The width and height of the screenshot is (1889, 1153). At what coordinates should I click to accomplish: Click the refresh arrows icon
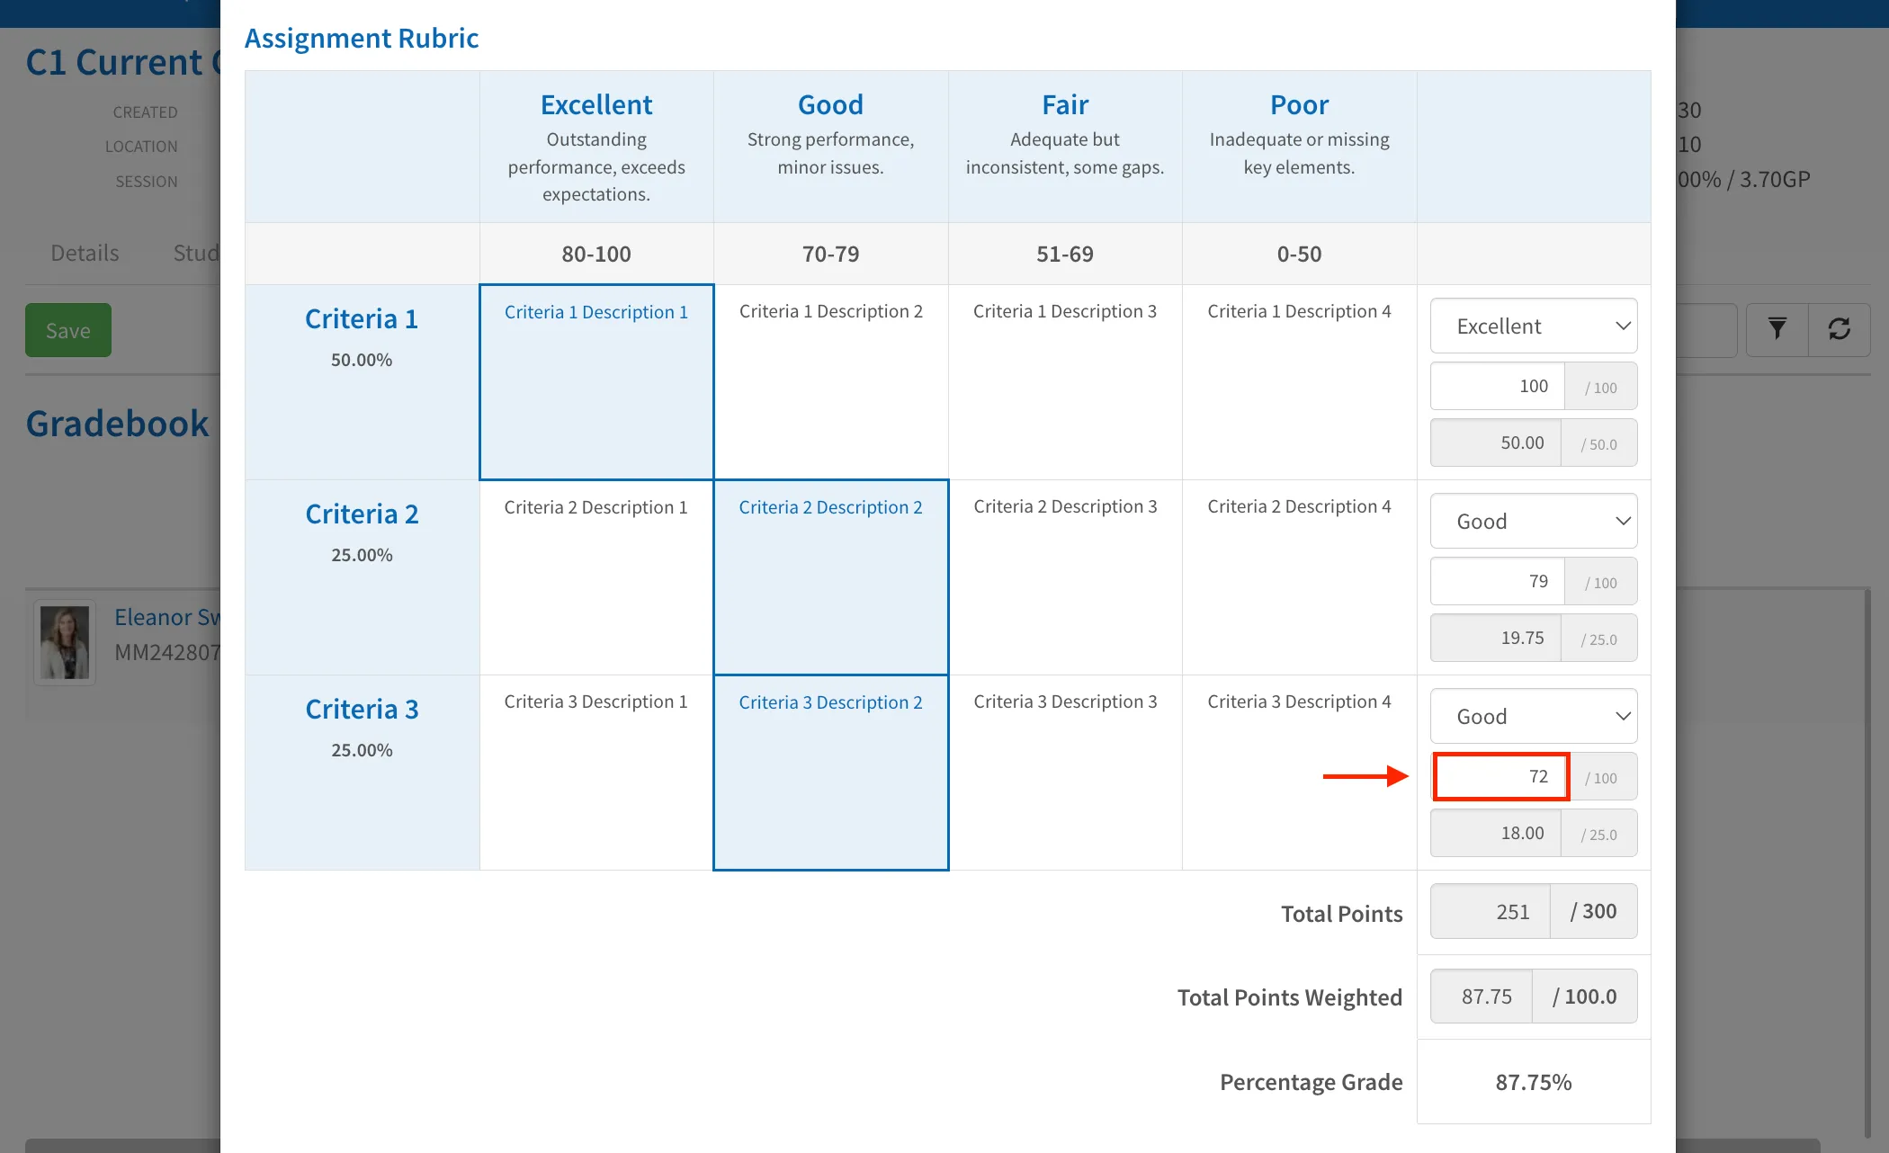(x=1840, y=329)
